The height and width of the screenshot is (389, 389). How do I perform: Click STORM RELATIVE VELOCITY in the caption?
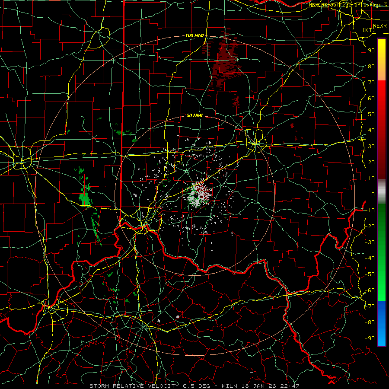(134, 386)
